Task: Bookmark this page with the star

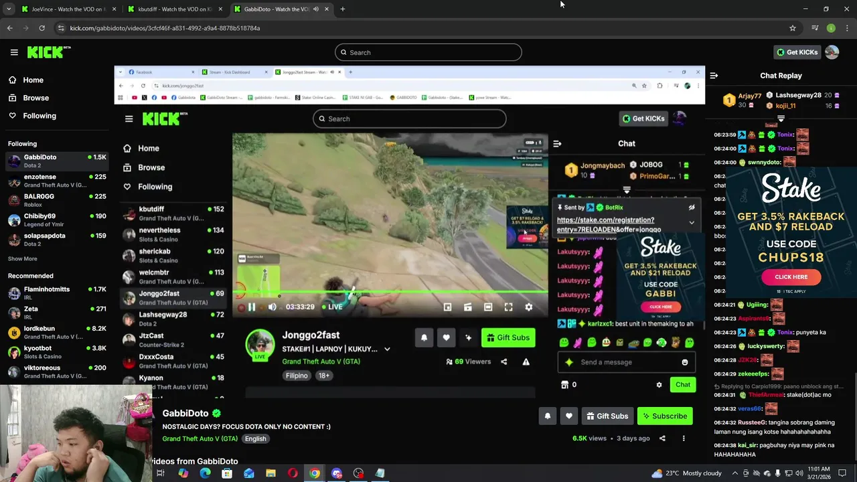Action: pyautogui.click(x=793, y=28)
